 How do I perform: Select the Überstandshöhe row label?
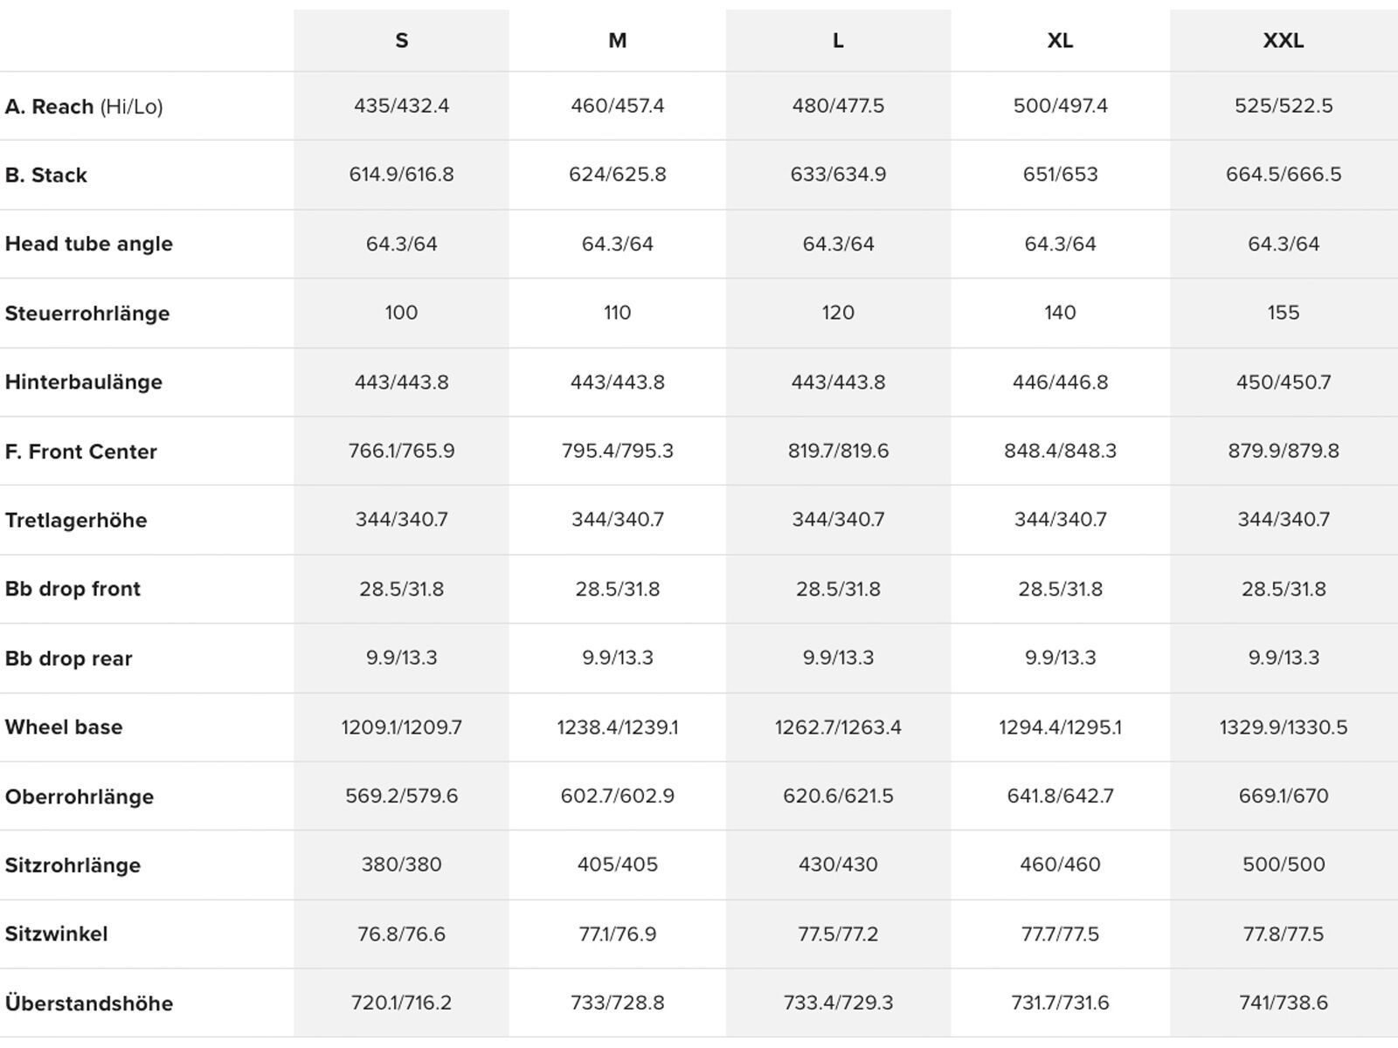(x=89, y=1003)
